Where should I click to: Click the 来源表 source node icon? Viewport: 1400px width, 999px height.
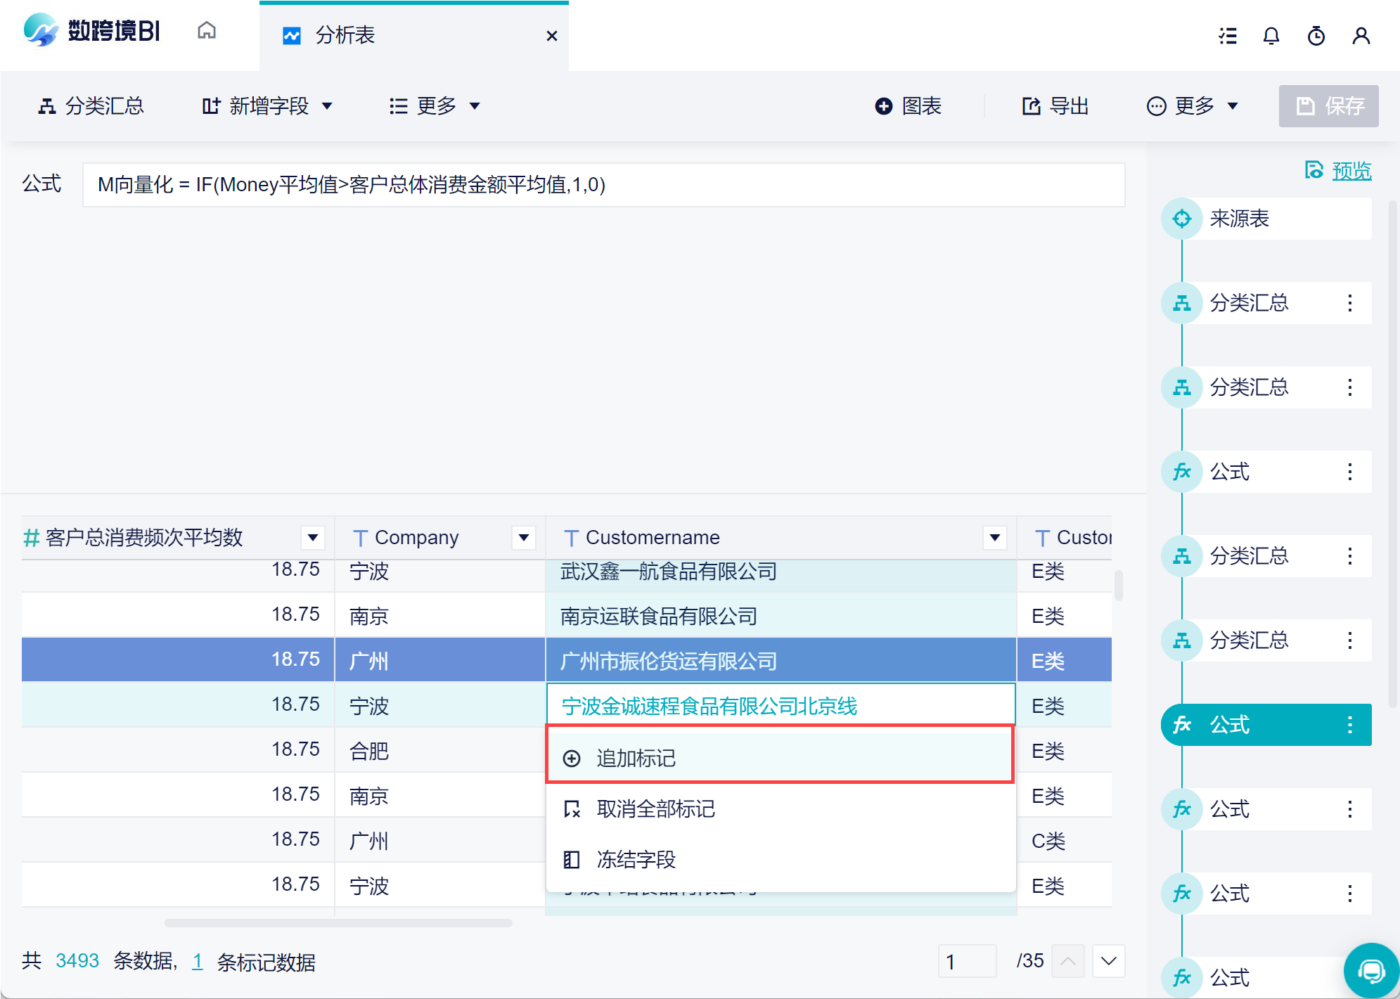pos(1181,219)
